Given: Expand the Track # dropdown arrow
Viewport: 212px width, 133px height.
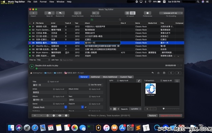Looking at the screenshot, I should tap(83, 107).
